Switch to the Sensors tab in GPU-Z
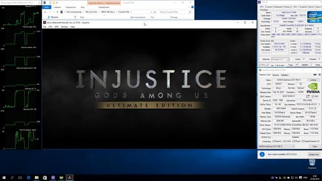322x181 pixels. [276, 75]
